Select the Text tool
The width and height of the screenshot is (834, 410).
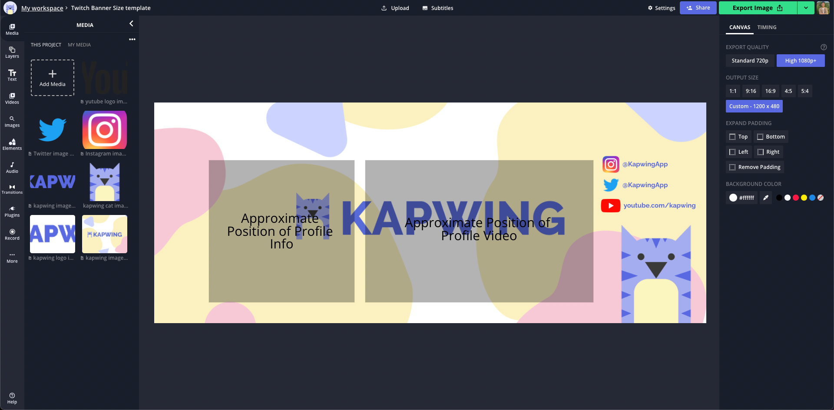(12, 76)
